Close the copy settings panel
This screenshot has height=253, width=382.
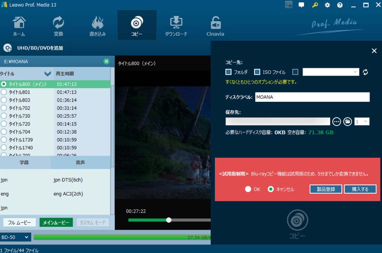point(374,51)
